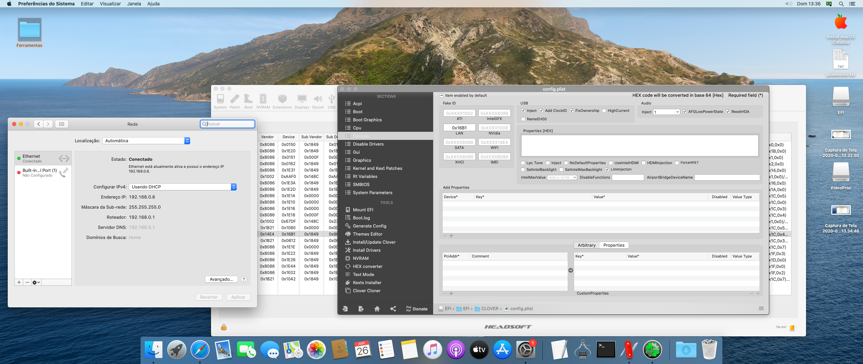Open Terminal from the Dock

click(605, 350)
